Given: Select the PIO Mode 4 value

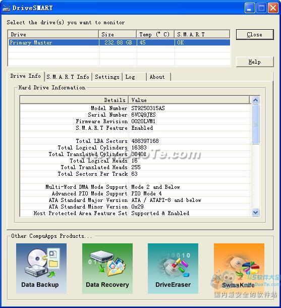Looking at the screenshot, I should pyautogui.click(x=146, y=193).
